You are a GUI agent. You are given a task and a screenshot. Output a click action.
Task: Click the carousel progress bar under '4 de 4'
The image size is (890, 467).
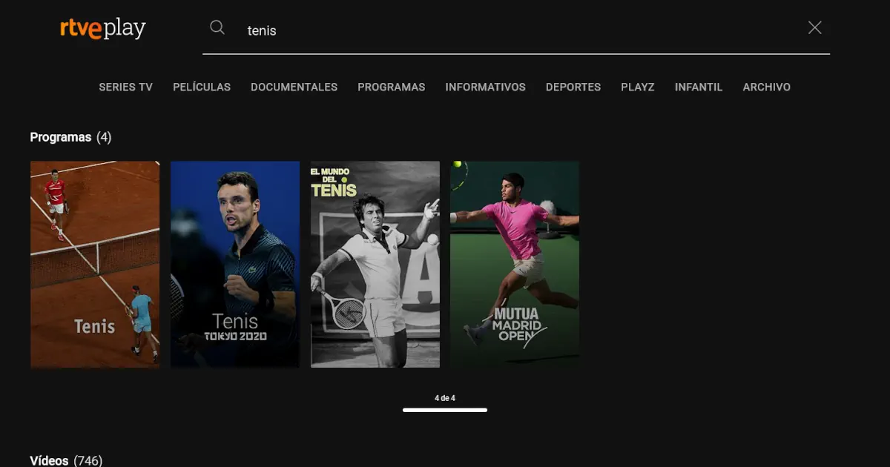click(x=445, y=410)
